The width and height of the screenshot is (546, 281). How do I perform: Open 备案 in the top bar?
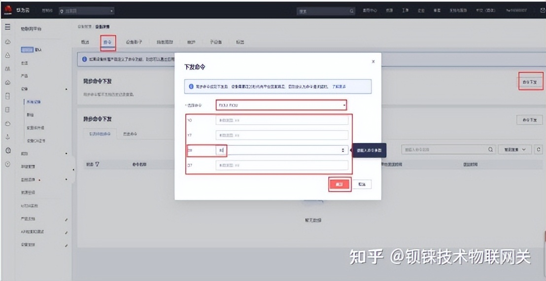click(x=437, y=11)
